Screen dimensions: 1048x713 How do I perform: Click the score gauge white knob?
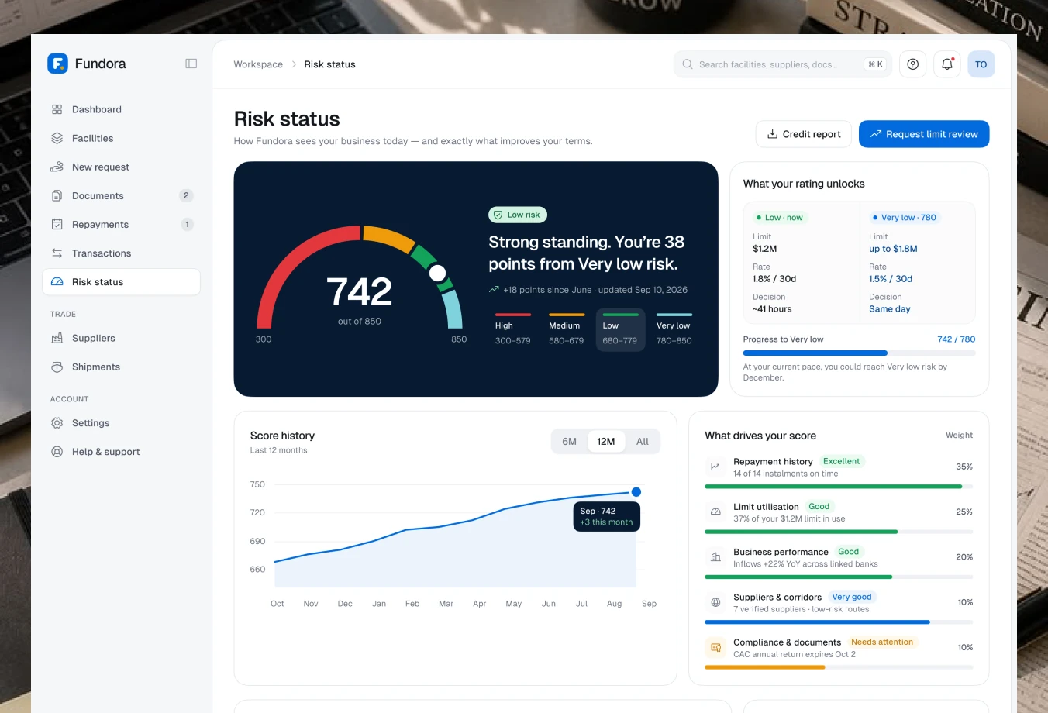tap(437, 273)
